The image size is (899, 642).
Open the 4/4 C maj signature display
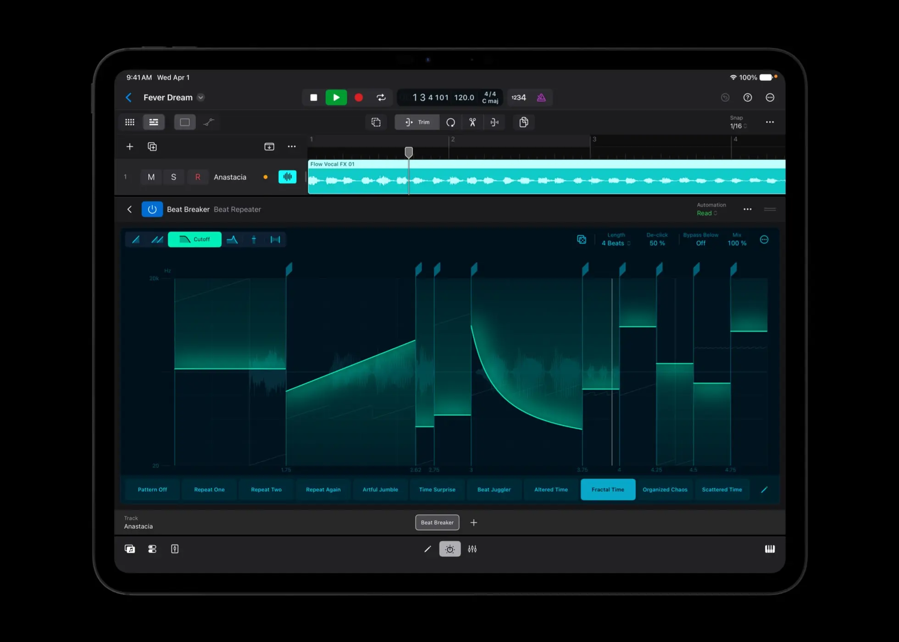click(x=490, y=97)
